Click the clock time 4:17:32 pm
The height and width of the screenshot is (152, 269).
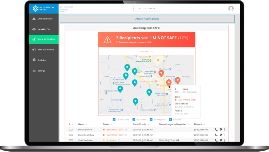point(67,7)
